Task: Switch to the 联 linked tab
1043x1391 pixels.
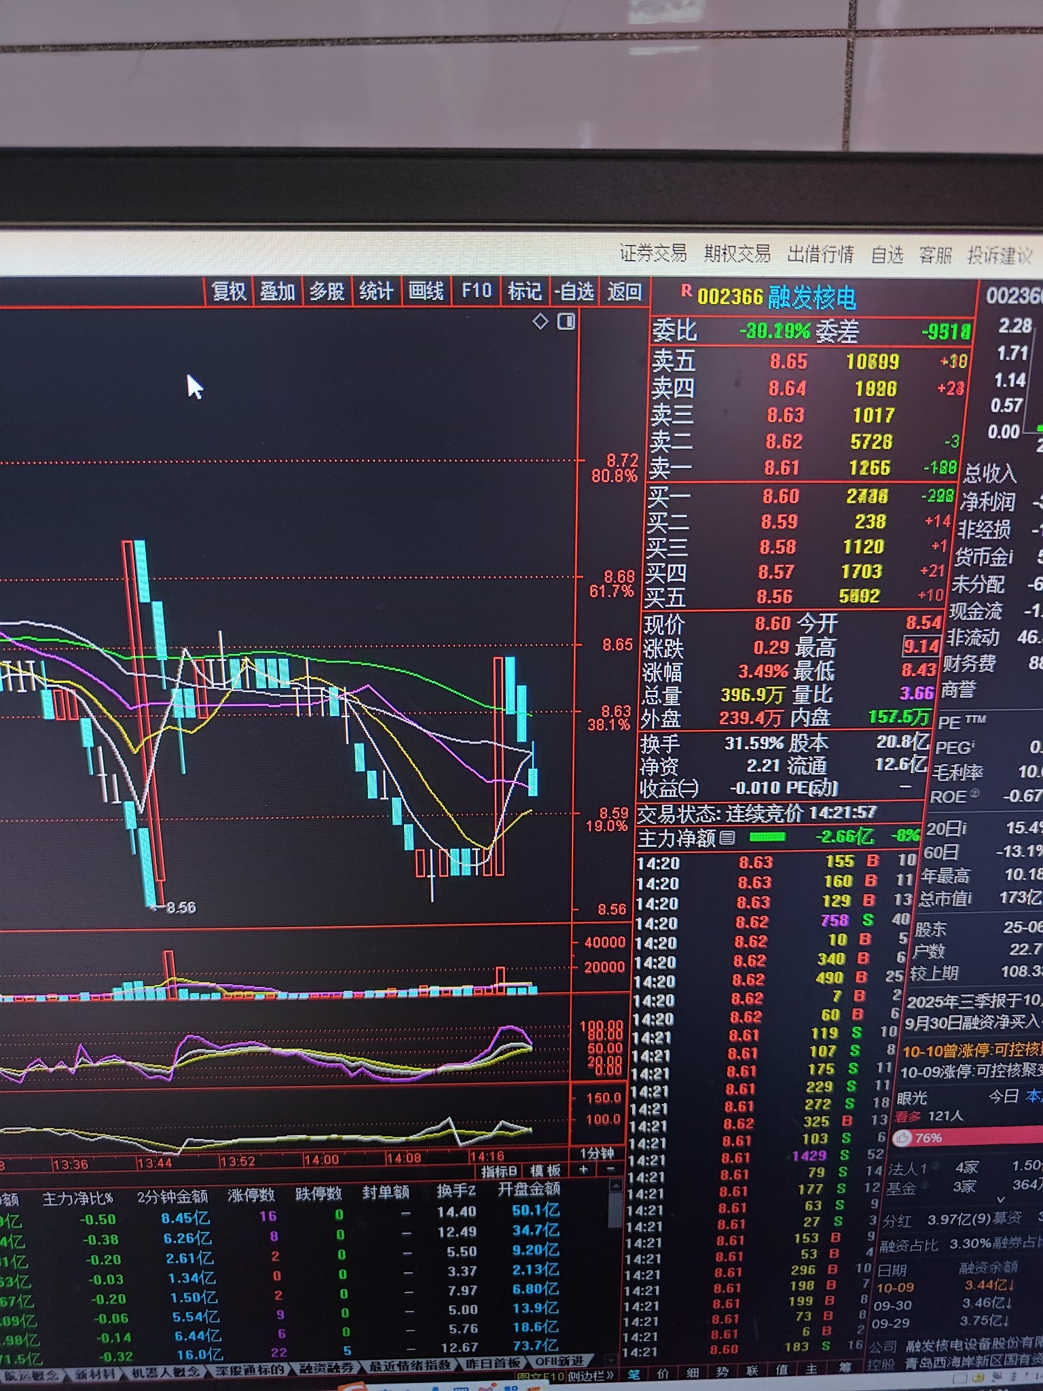Action: click(x=752, y=1371)
